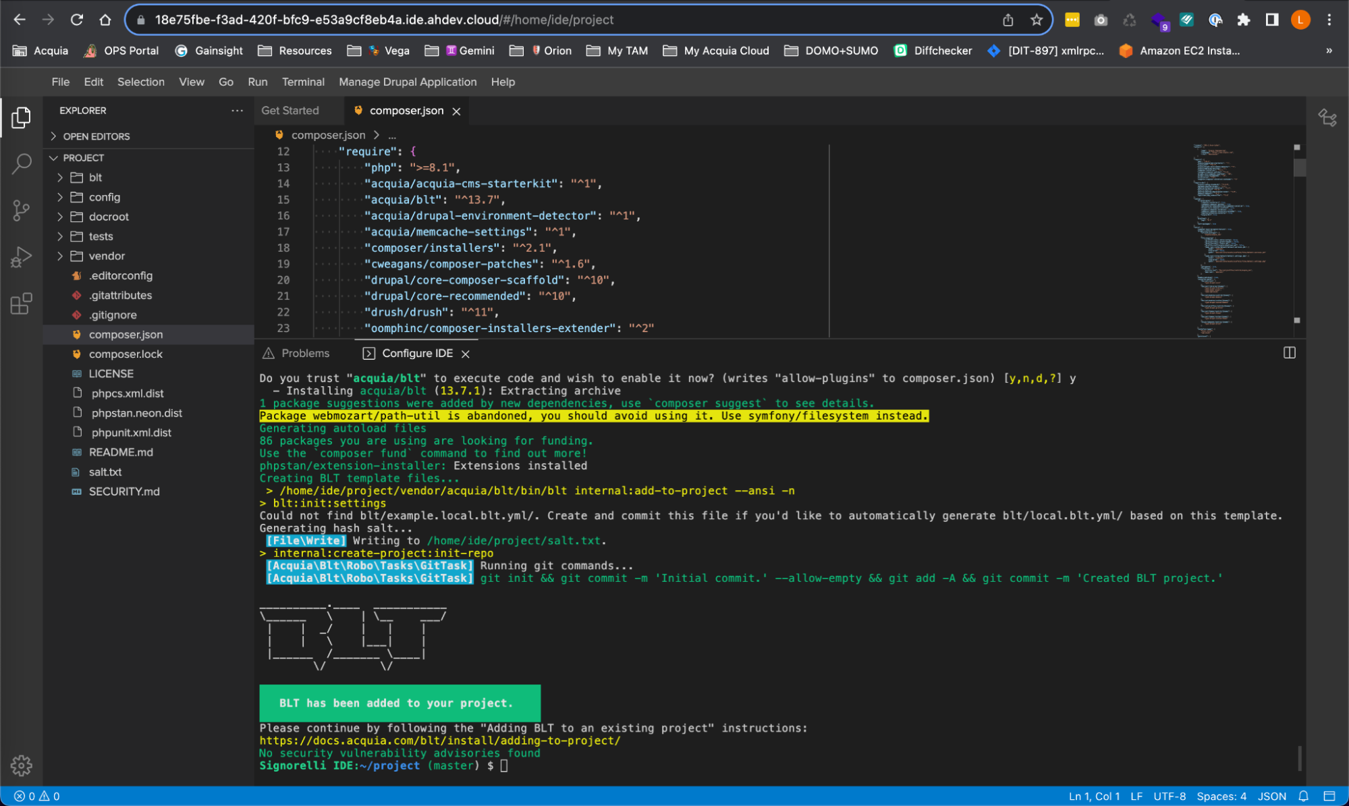1349x806 pixels.
Task: Expand the vendor folder
Action: (148, 256)
